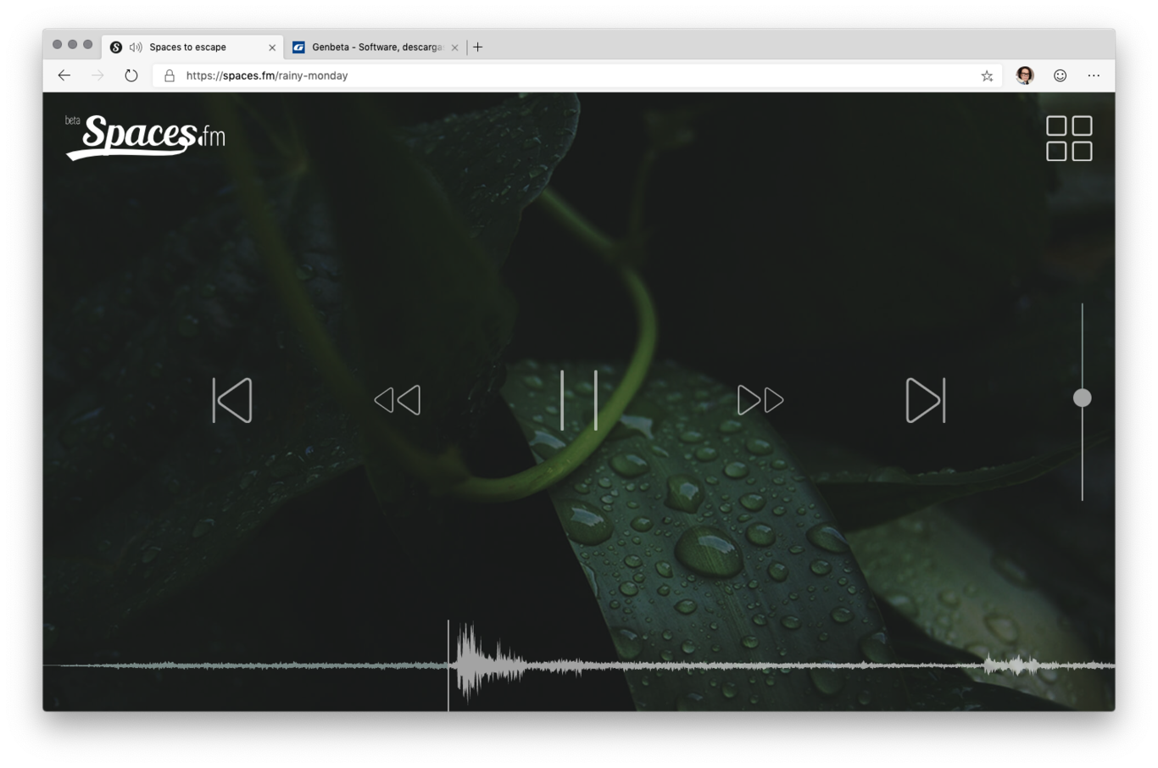
Task: Click the volume slider knob
Action: pos(1082,398)
